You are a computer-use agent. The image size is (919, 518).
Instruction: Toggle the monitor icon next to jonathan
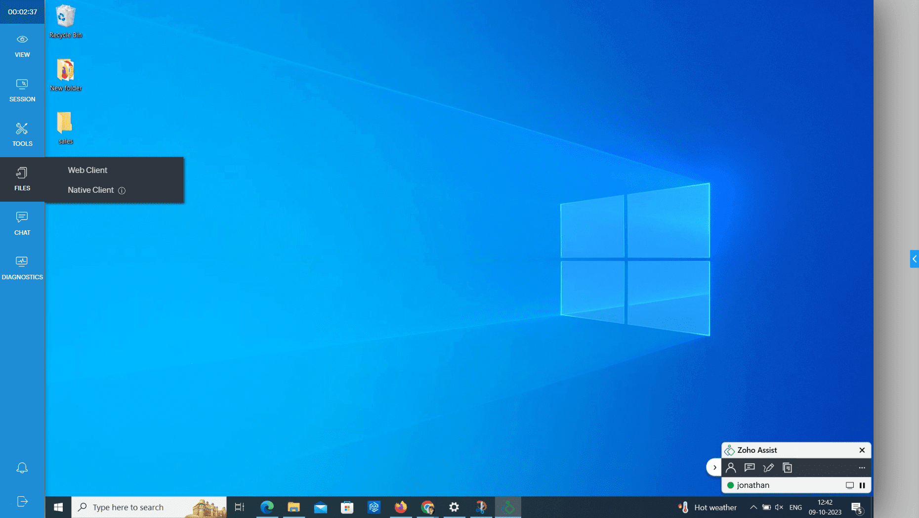[x=850, y=485]
